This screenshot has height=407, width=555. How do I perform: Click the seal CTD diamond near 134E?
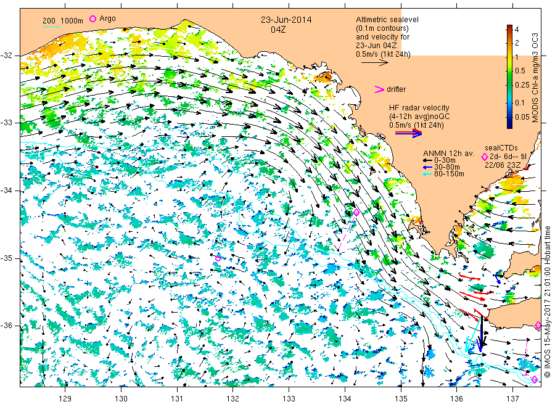356,212
